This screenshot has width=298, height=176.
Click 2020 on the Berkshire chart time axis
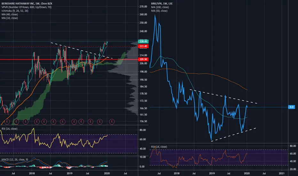(107, 173)
